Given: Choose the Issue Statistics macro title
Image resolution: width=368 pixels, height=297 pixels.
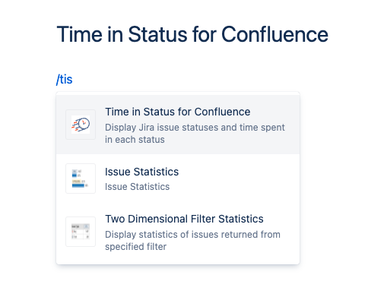Looking at the screenshot, I should (141, 172).
